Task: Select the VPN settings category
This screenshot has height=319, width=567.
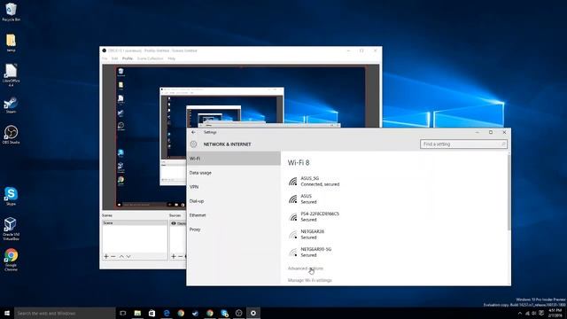Action: [234, 187]
